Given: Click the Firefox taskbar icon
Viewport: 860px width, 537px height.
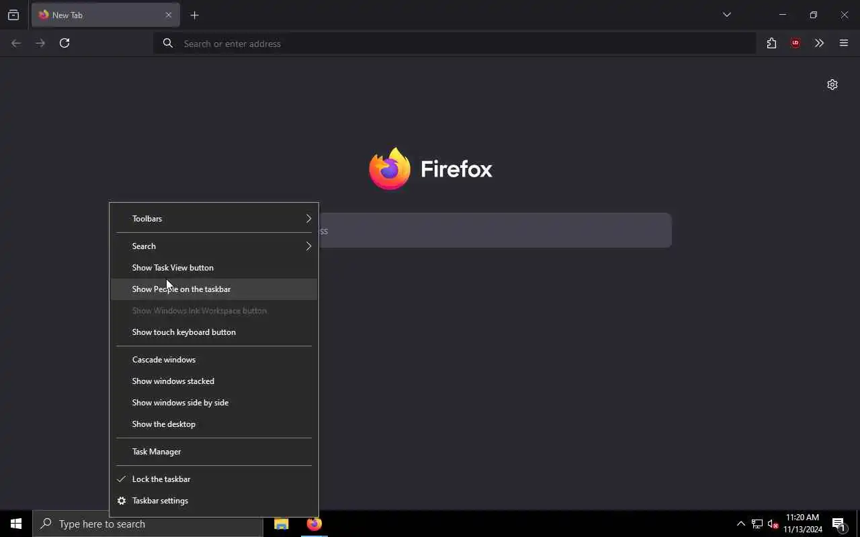Looking at the screenshot, I should tap(314, 524).
